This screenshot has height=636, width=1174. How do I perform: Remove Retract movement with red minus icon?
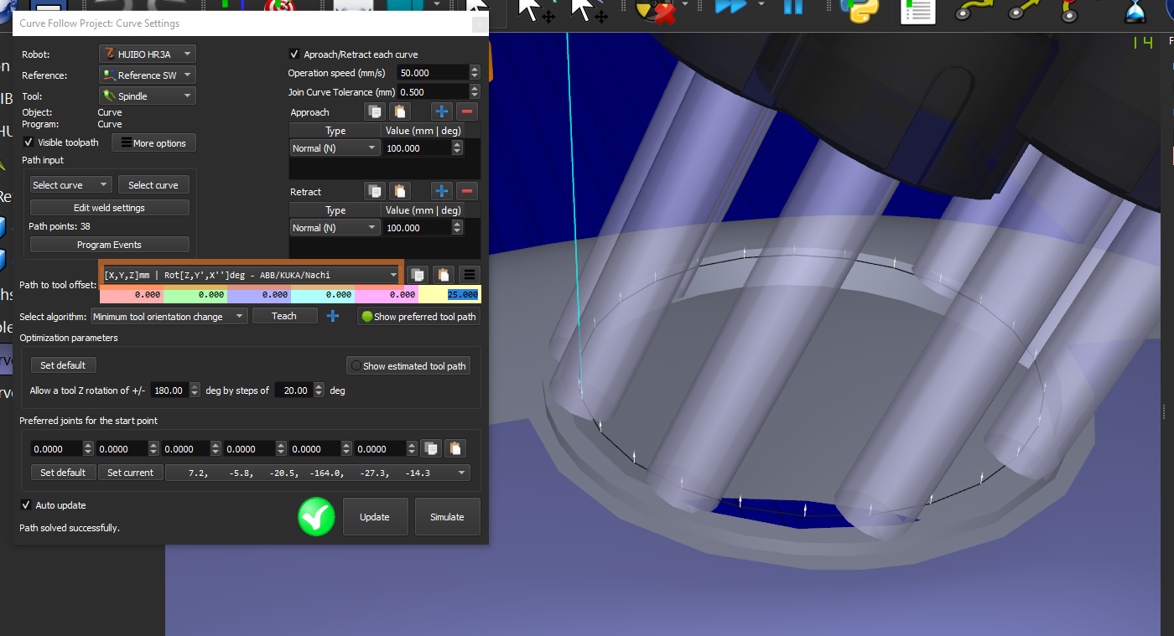pos(467,191)
